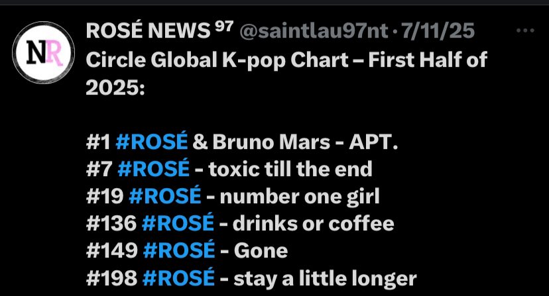This screenshot has width=549, height=296.
Task: Open the three-dot more options menu
Action: (525, 30)
